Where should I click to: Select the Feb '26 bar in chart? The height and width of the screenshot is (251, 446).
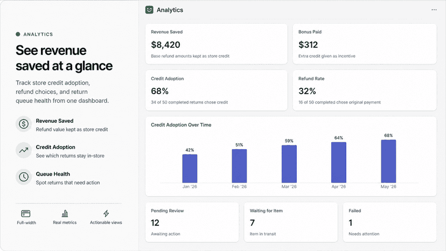tap(239, 166)
